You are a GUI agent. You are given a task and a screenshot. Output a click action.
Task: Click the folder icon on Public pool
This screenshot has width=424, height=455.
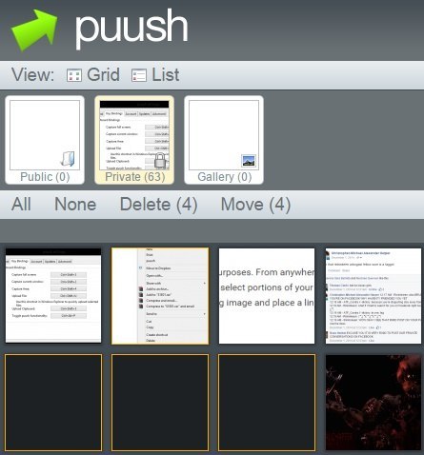pyautogui.click(x=69, y=159)
